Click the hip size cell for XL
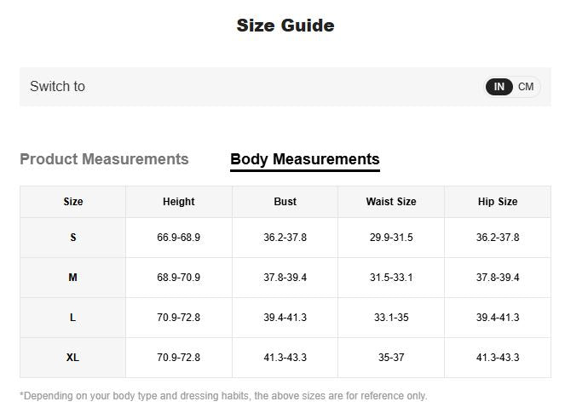Image resolution: width=565 pixels, height=413 pixels. [x=498, y=358]
